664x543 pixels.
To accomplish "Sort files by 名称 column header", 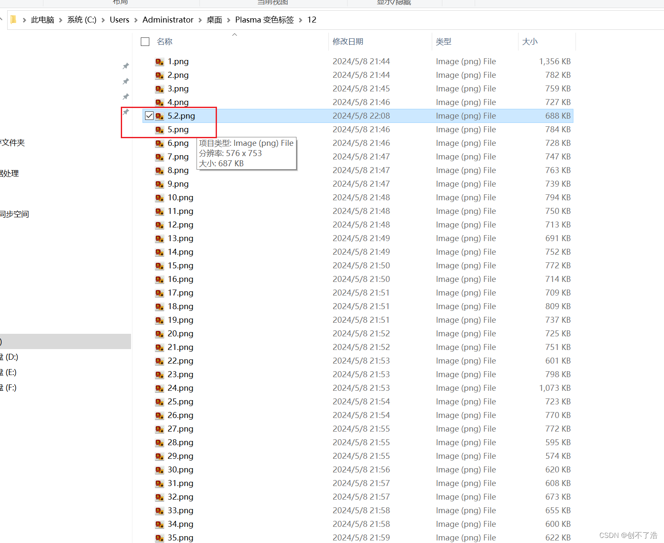I will tap(165, 42).
